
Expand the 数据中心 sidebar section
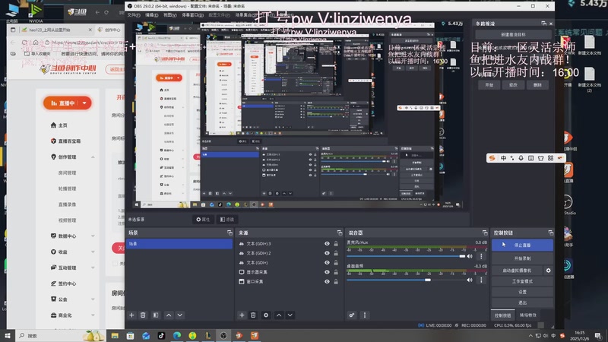tap(93, 236)
